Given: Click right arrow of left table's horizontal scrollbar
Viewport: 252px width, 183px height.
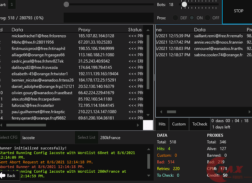Looking at the screenshot, I should 138,125.
